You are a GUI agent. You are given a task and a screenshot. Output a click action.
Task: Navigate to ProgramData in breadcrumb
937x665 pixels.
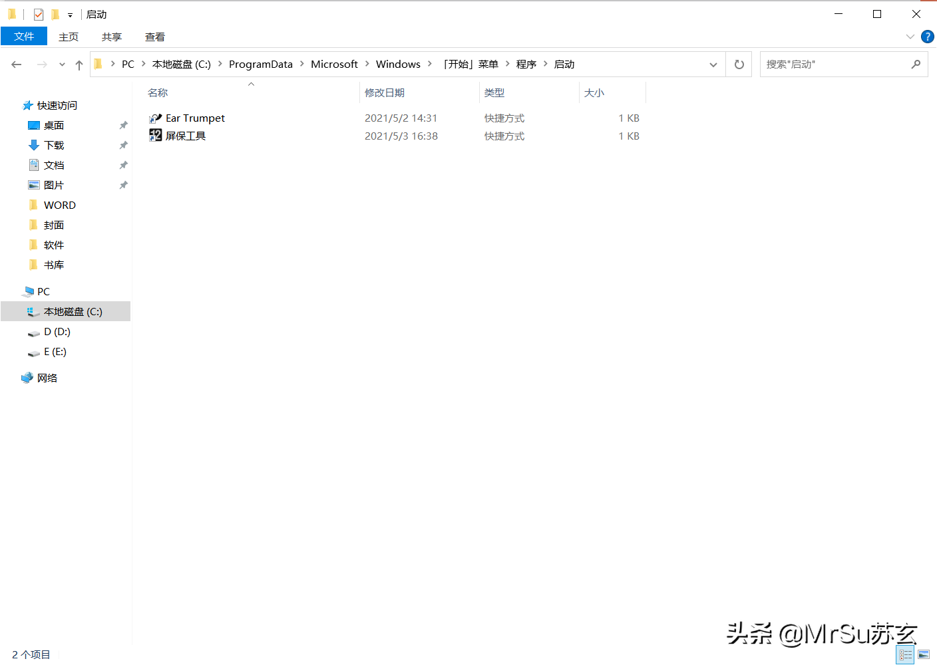coord(261,64)
